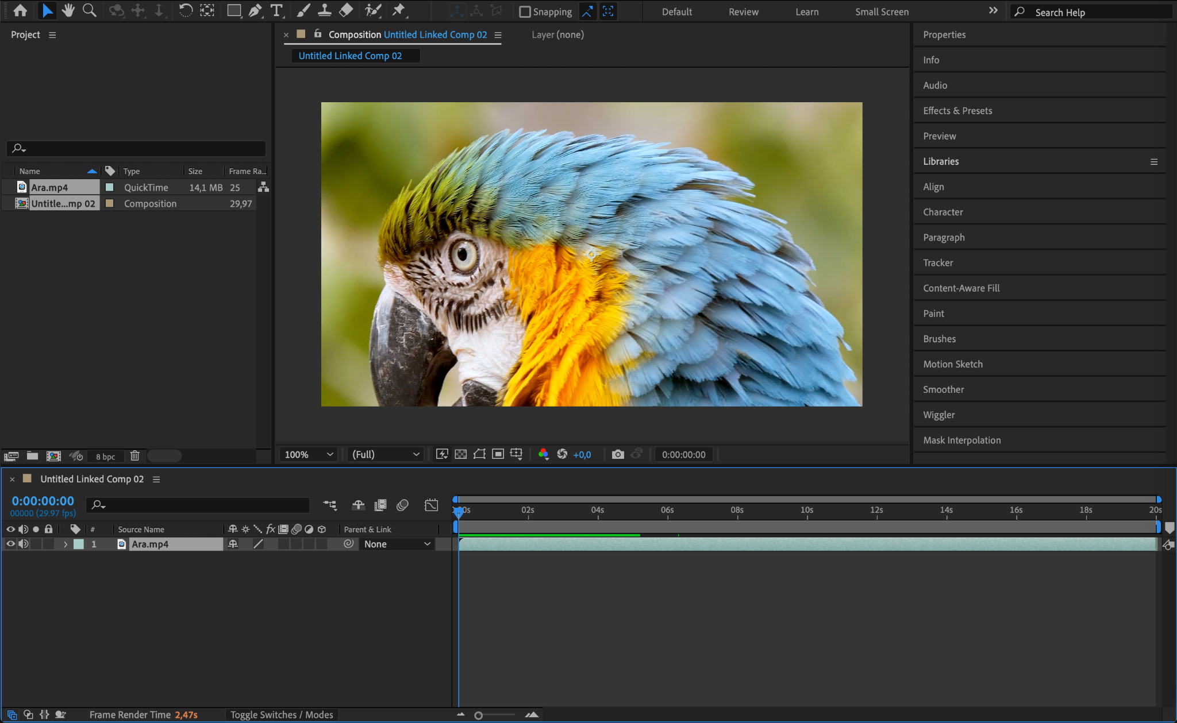Click Toggle Switches / Modes button
This screenshot has width=1177, height=723.
(282, 714)
